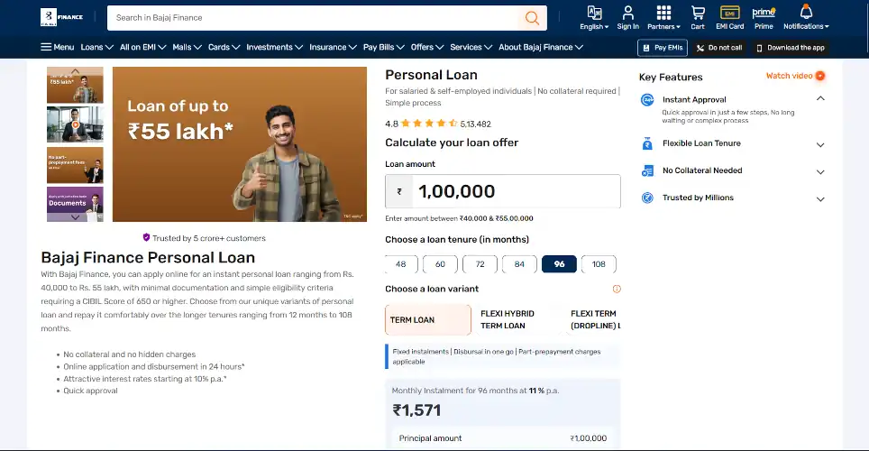Collapse the Instant Approval feature

coord(820,98)
